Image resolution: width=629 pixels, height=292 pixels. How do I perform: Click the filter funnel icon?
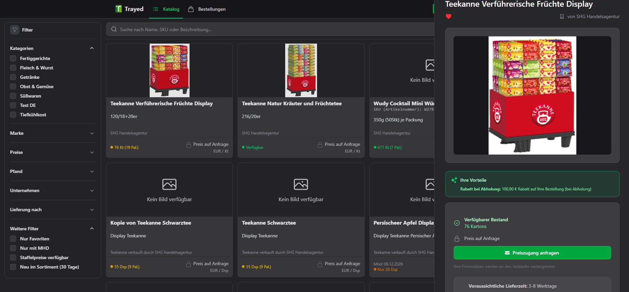pos(15,30)
